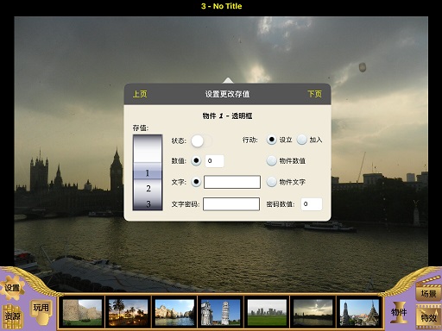This screenshot has height=331, width=442.
Task: Select the 物件数值 radio button
Action: click(x=271, y=160)
